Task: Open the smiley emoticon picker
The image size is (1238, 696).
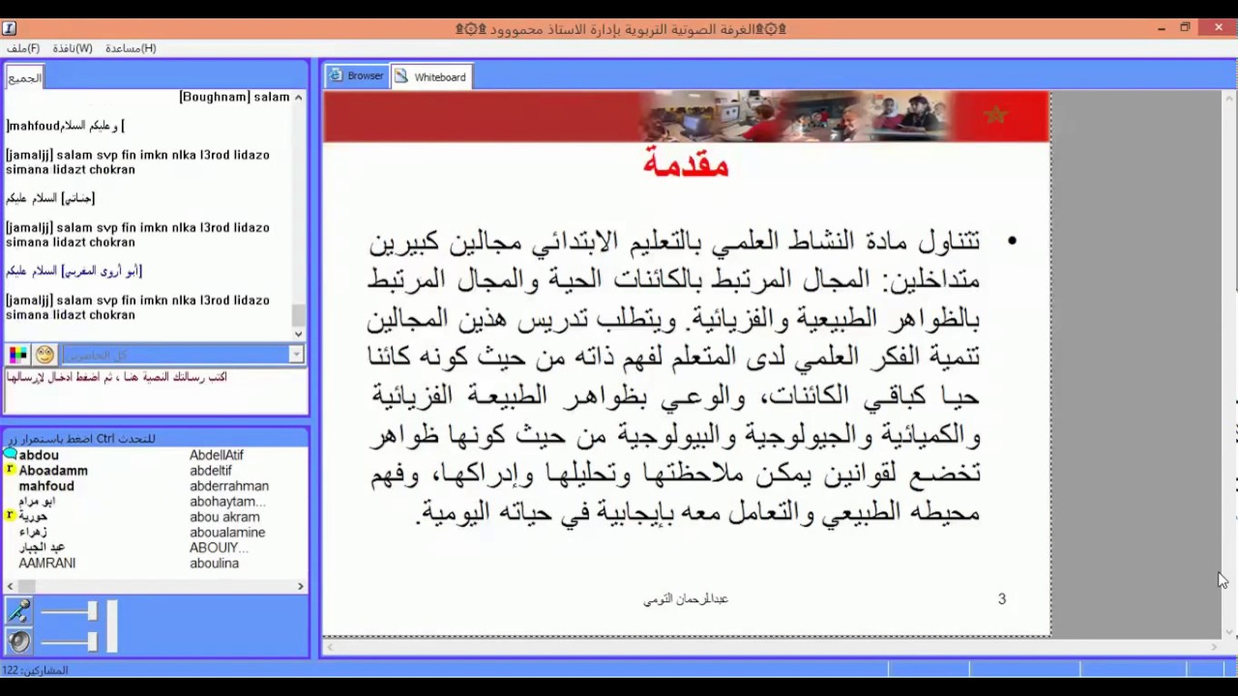Action: pyautogui.click(x=44, y=355)
